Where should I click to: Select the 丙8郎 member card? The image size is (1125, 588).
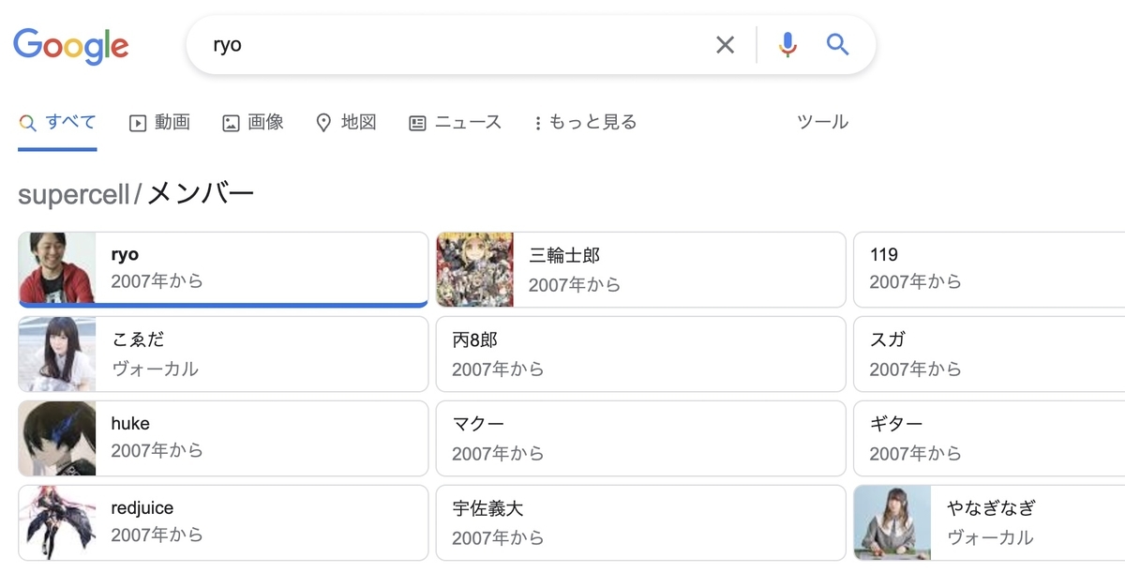tap(640, 354)
